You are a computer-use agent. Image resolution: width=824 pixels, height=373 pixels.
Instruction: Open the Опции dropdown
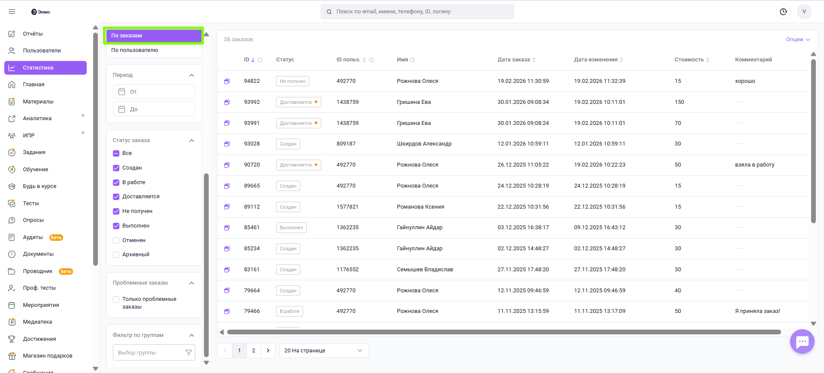tap(797, 39)
